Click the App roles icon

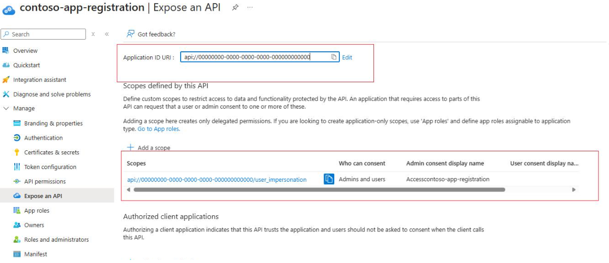(17, 210)
